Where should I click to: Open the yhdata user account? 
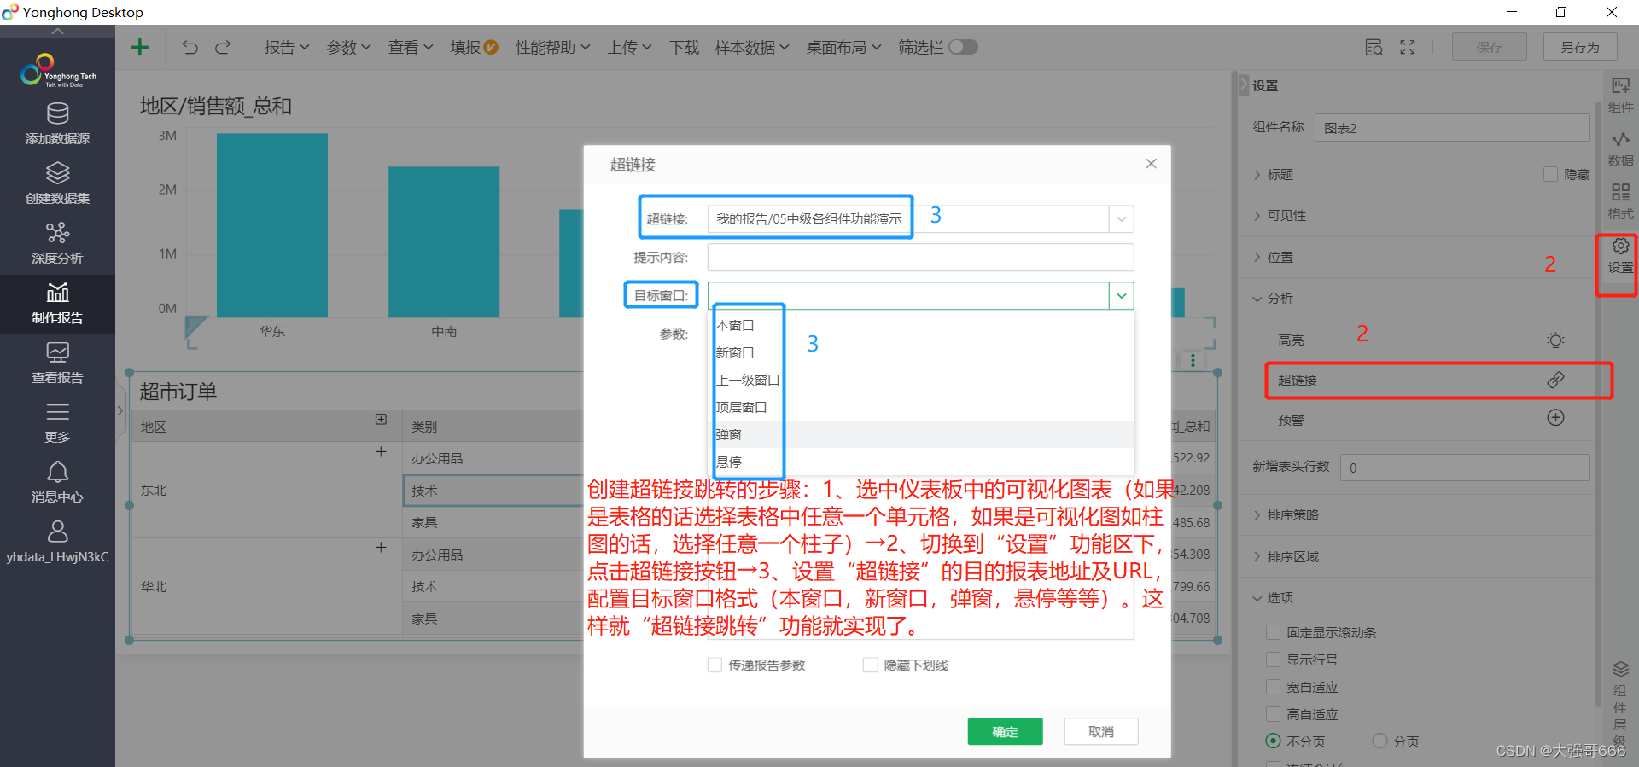point(57,543)
